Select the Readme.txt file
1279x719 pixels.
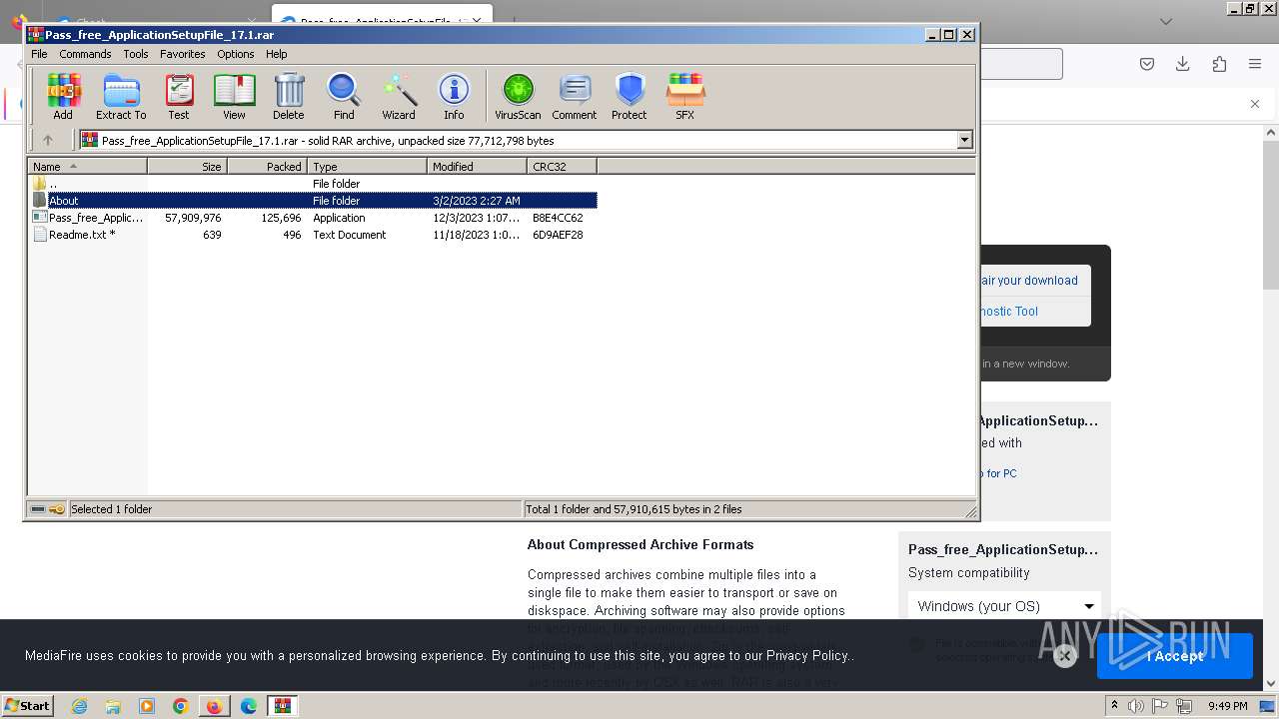click(314, 235)
